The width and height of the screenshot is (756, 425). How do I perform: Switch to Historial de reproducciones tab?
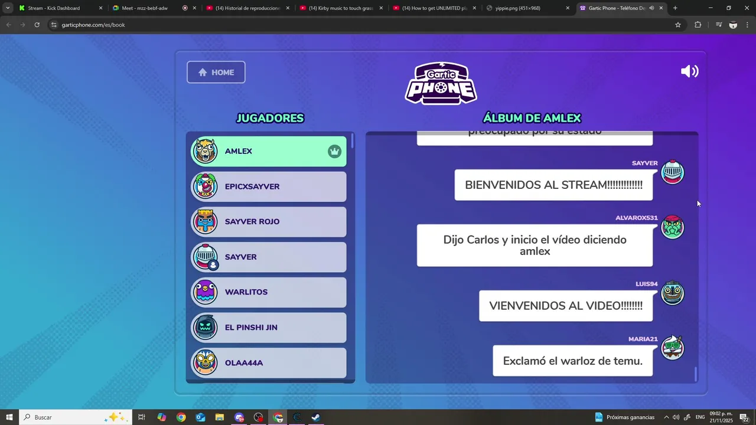coord(247,8)
